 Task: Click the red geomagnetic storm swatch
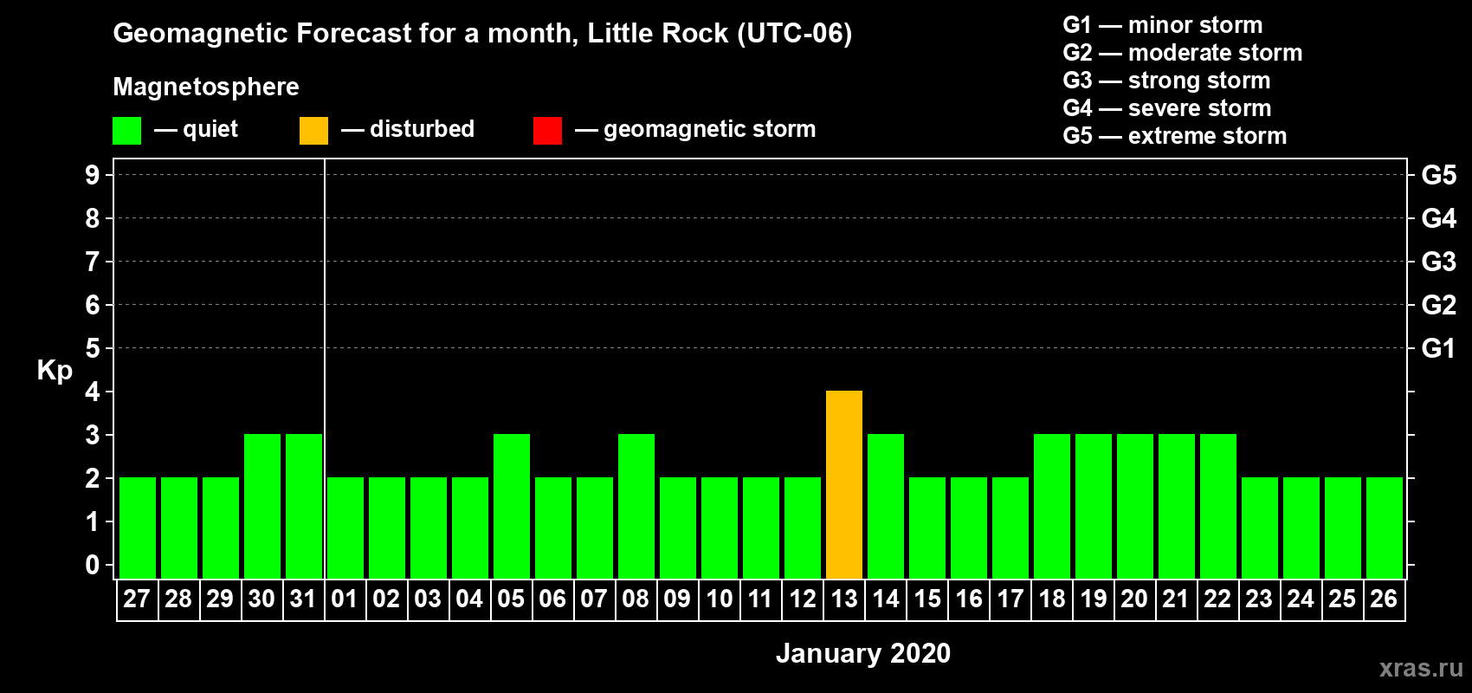point(547,131)
